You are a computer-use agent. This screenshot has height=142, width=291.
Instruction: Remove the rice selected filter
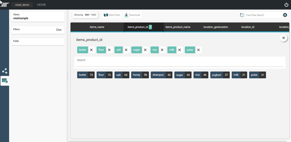coord(162,50)
